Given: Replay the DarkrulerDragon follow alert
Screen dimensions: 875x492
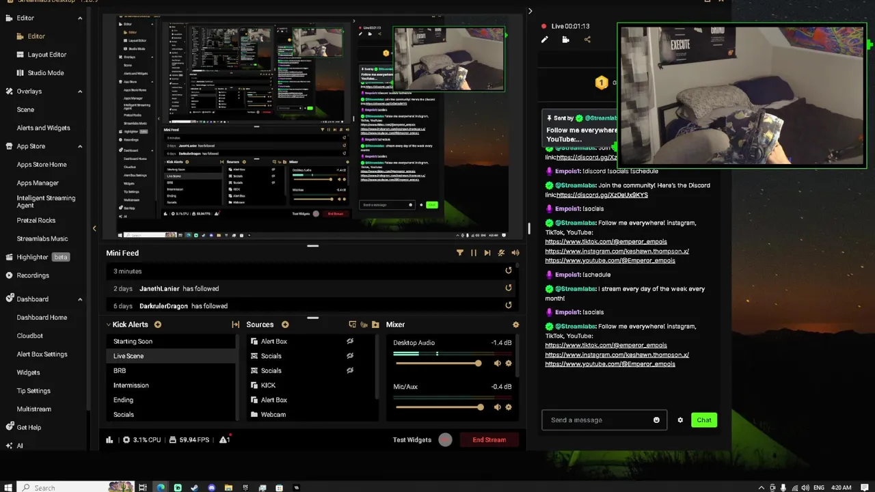Looking at the screenshot, I should (508, 305).
